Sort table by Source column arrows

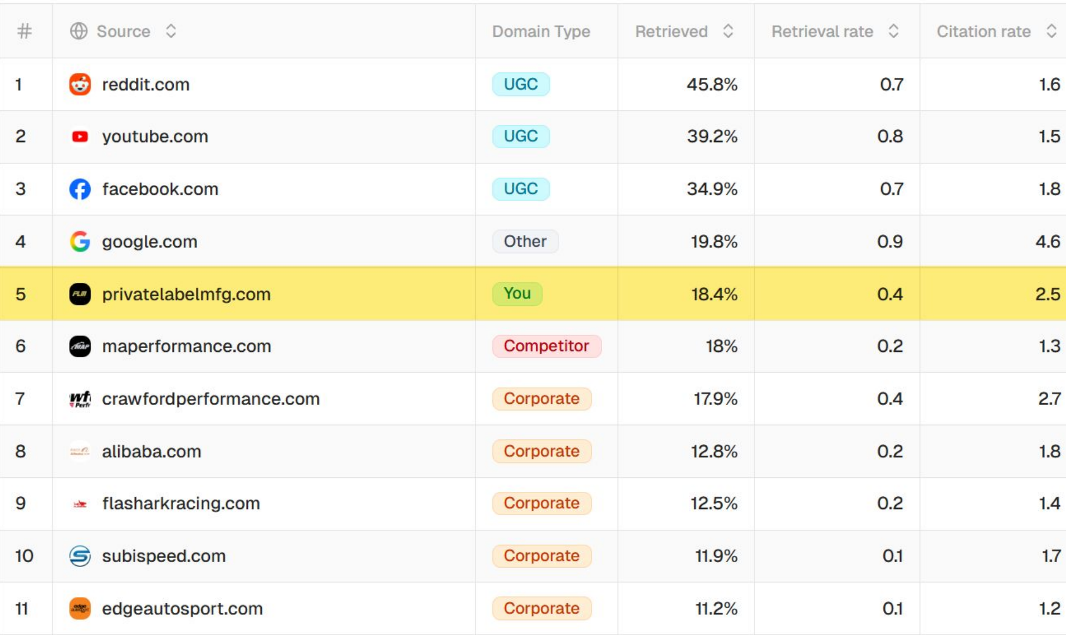171,31
